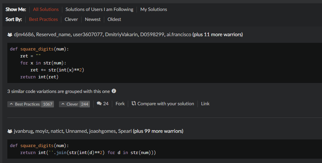Show All Solutions
Image resolution: width=322 pixels, height=163 pixels.
(x=46, y=9)
